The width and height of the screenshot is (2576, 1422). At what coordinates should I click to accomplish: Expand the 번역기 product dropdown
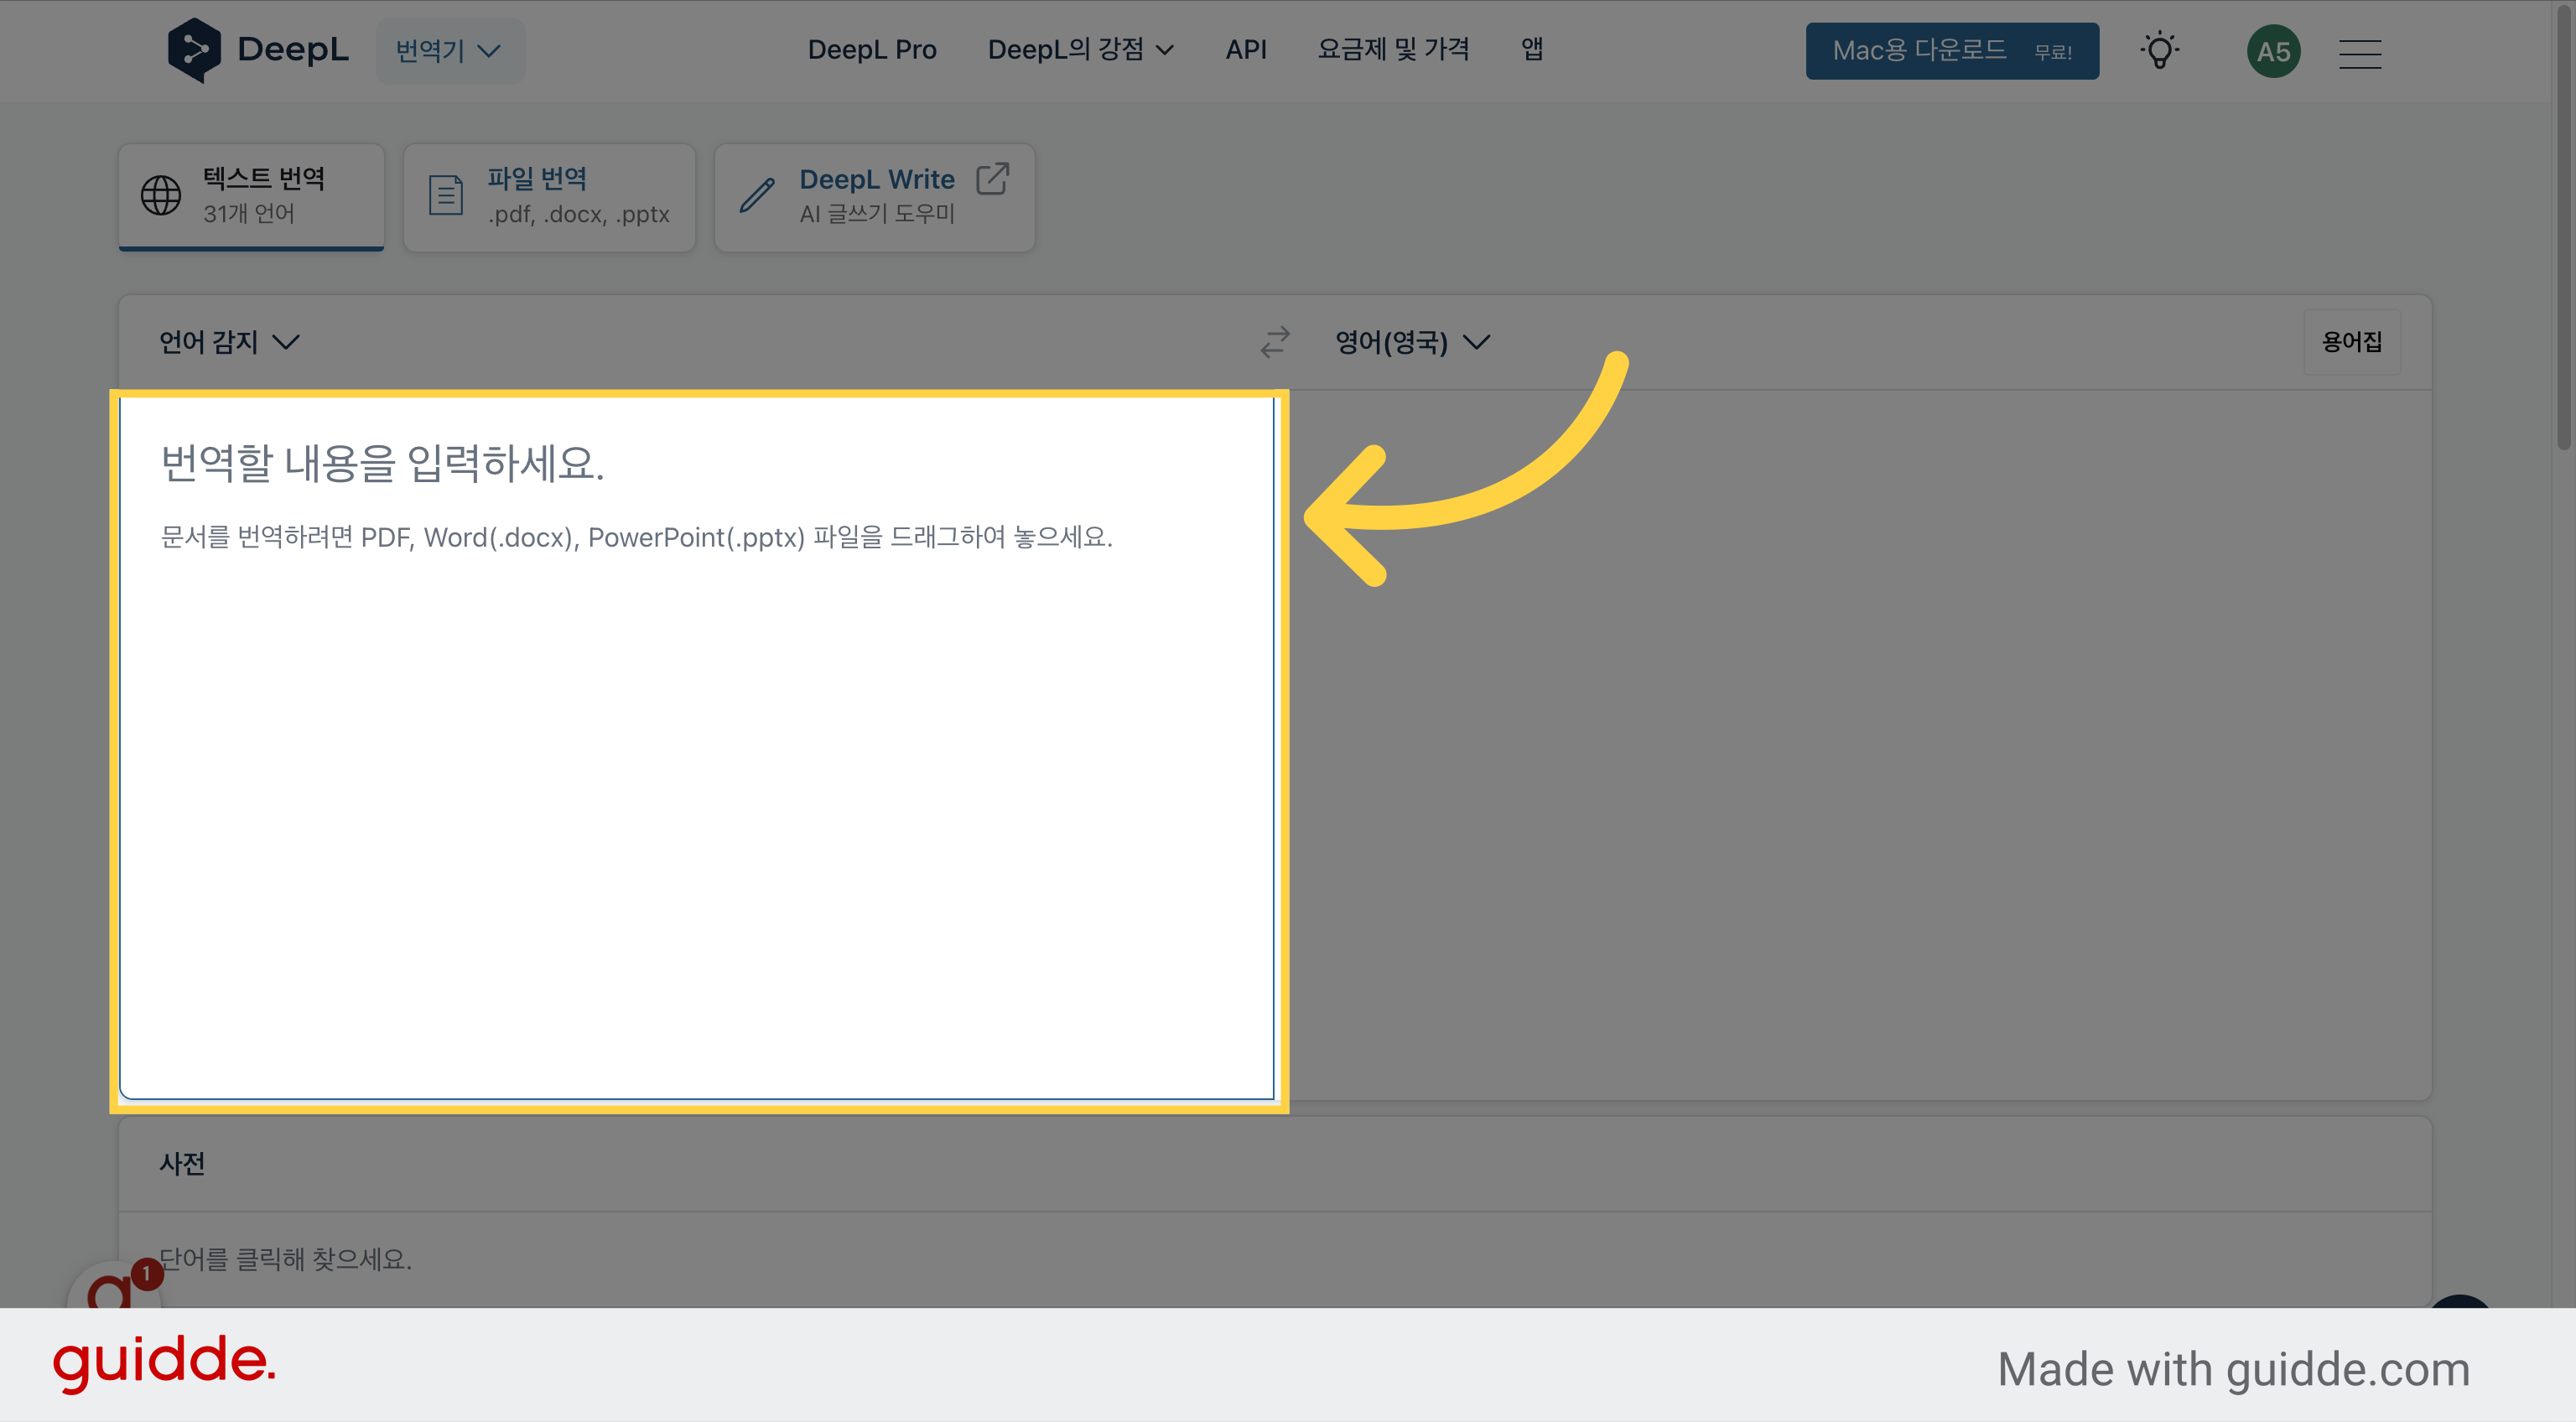point(449,50)
